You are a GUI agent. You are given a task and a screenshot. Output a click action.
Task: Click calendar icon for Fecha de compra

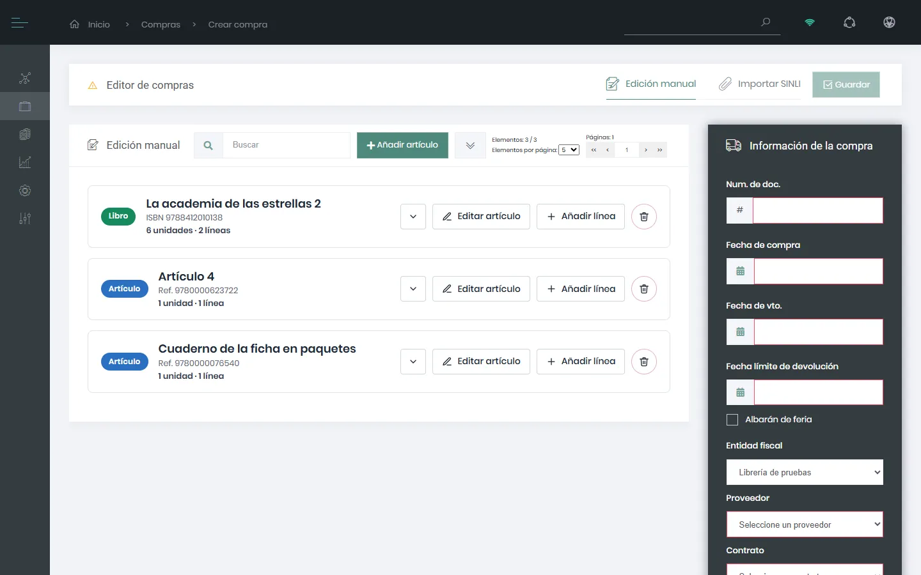pos(741,272)
